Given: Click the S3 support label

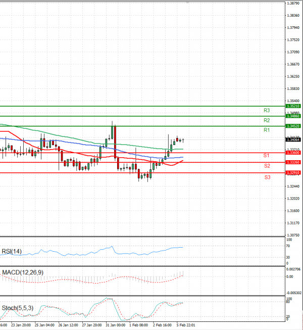Looking at the screenshot, I should point(267,177).
